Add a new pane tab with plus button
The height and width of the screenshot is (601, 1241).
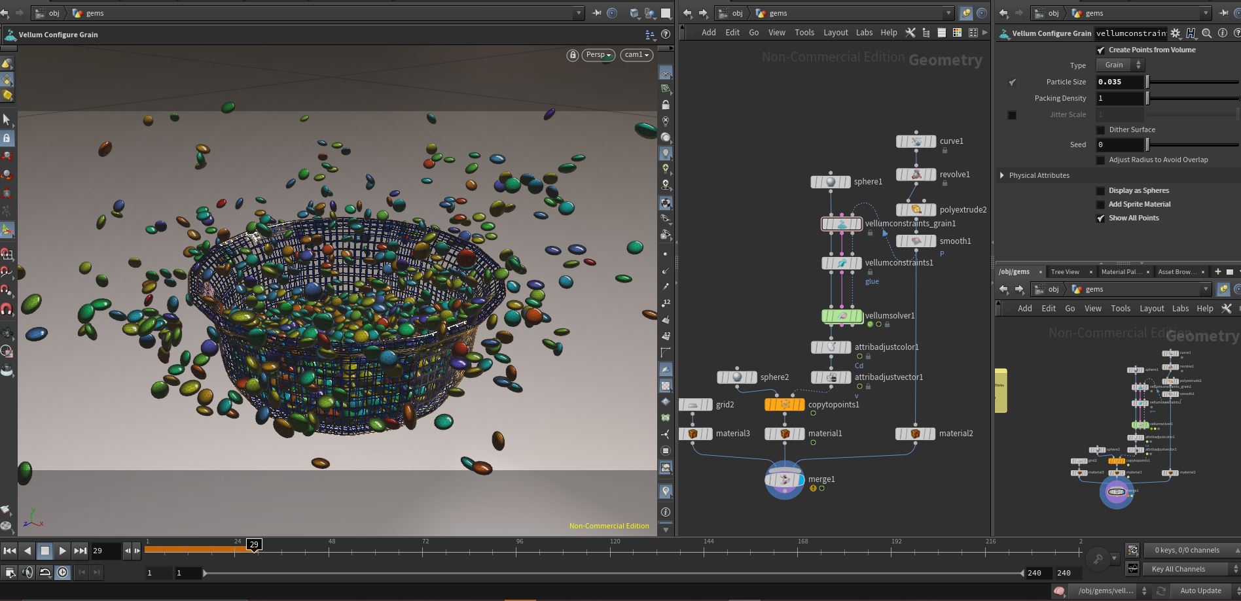coord(1217,271)
